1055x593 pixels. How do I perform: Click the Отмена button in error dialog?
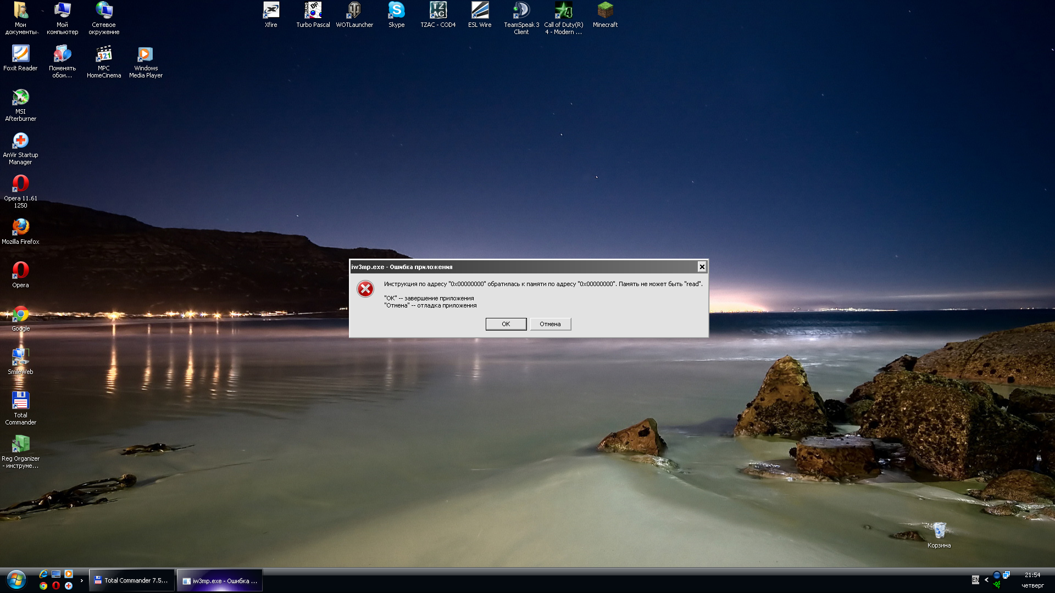[x=550, y=324]
